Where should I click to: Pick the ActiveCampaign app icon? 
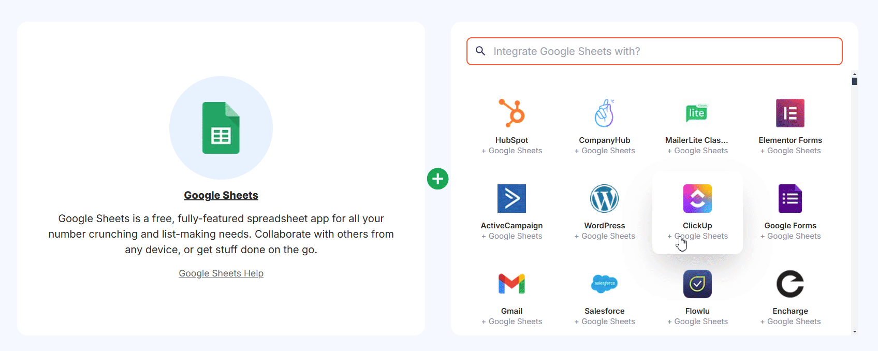coord(511,198)
